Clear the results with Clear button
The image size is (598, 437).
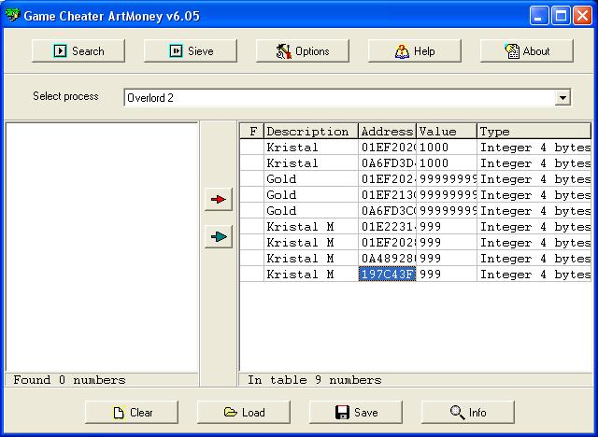tap(132, 412)
